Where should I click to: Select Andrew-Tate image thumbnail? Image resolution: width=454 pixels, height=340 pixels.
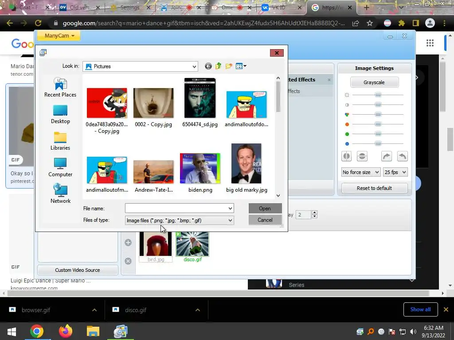[153, 172]
